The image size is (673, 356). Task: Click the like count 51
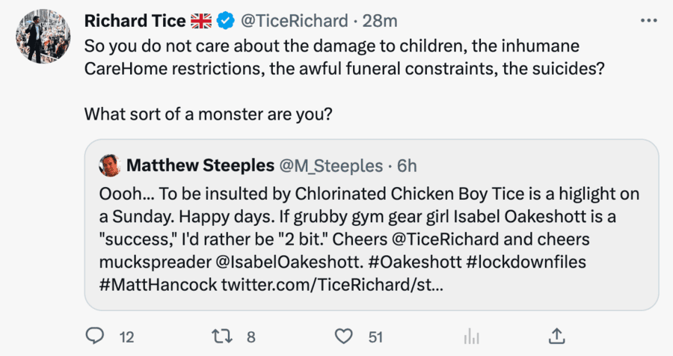[x=375, y=337]
